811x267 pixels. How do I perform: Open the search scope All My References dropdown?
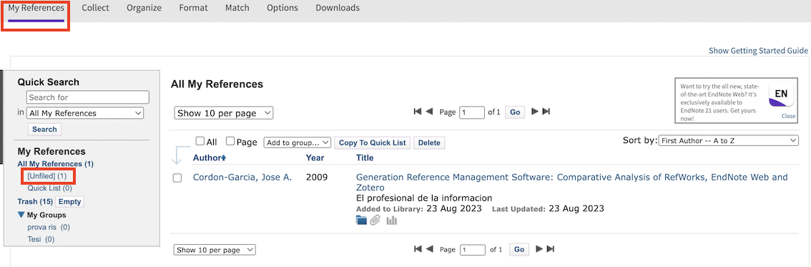(x=85, y=113)
